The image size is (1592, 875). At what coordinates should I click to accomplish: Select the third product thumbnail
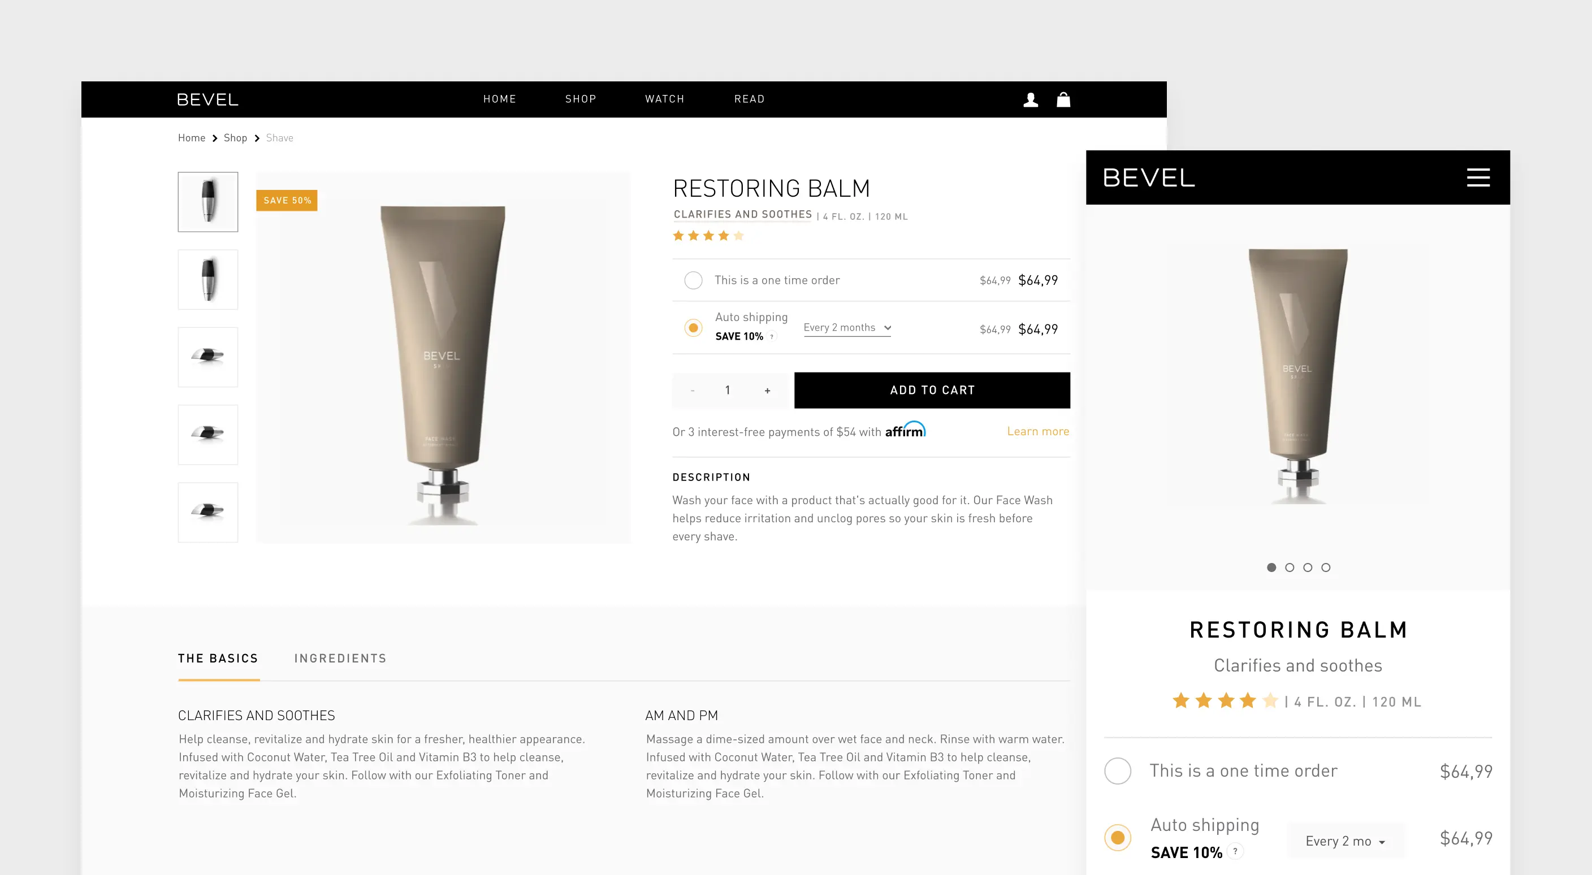click(x=207, y=357)
